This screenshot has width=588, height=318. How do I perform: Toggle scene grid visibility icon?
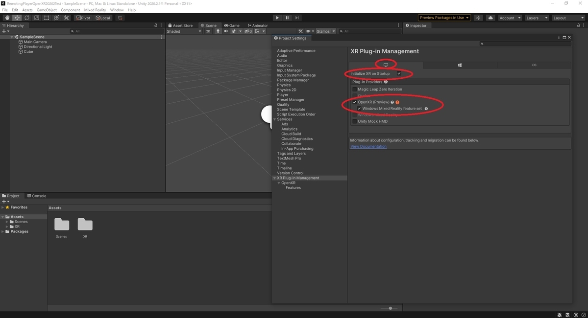point(258,31)
